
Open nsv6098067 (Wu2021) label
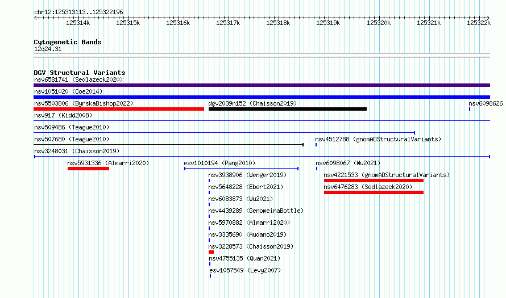(x=348, y=163)
